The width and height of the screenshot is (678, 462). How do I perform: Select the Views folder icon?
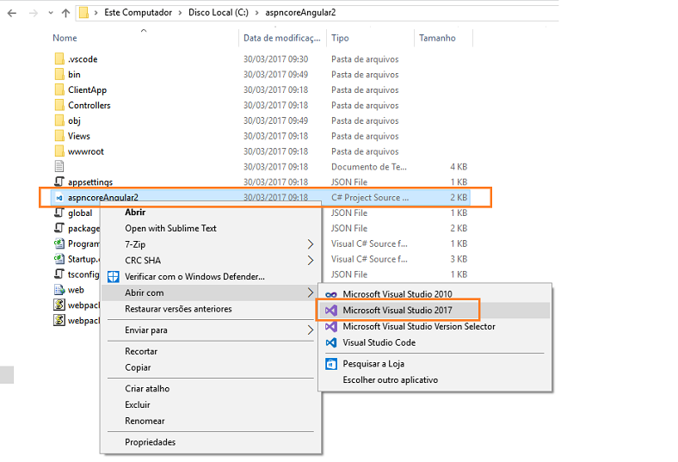tap(59, 136)
